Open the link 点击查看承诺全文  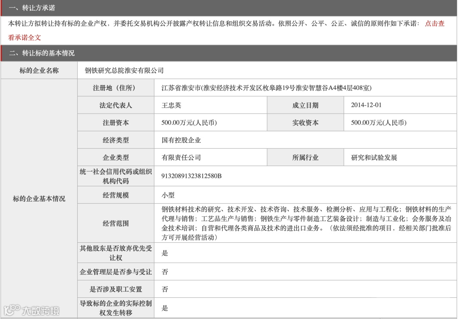(434, 24)
